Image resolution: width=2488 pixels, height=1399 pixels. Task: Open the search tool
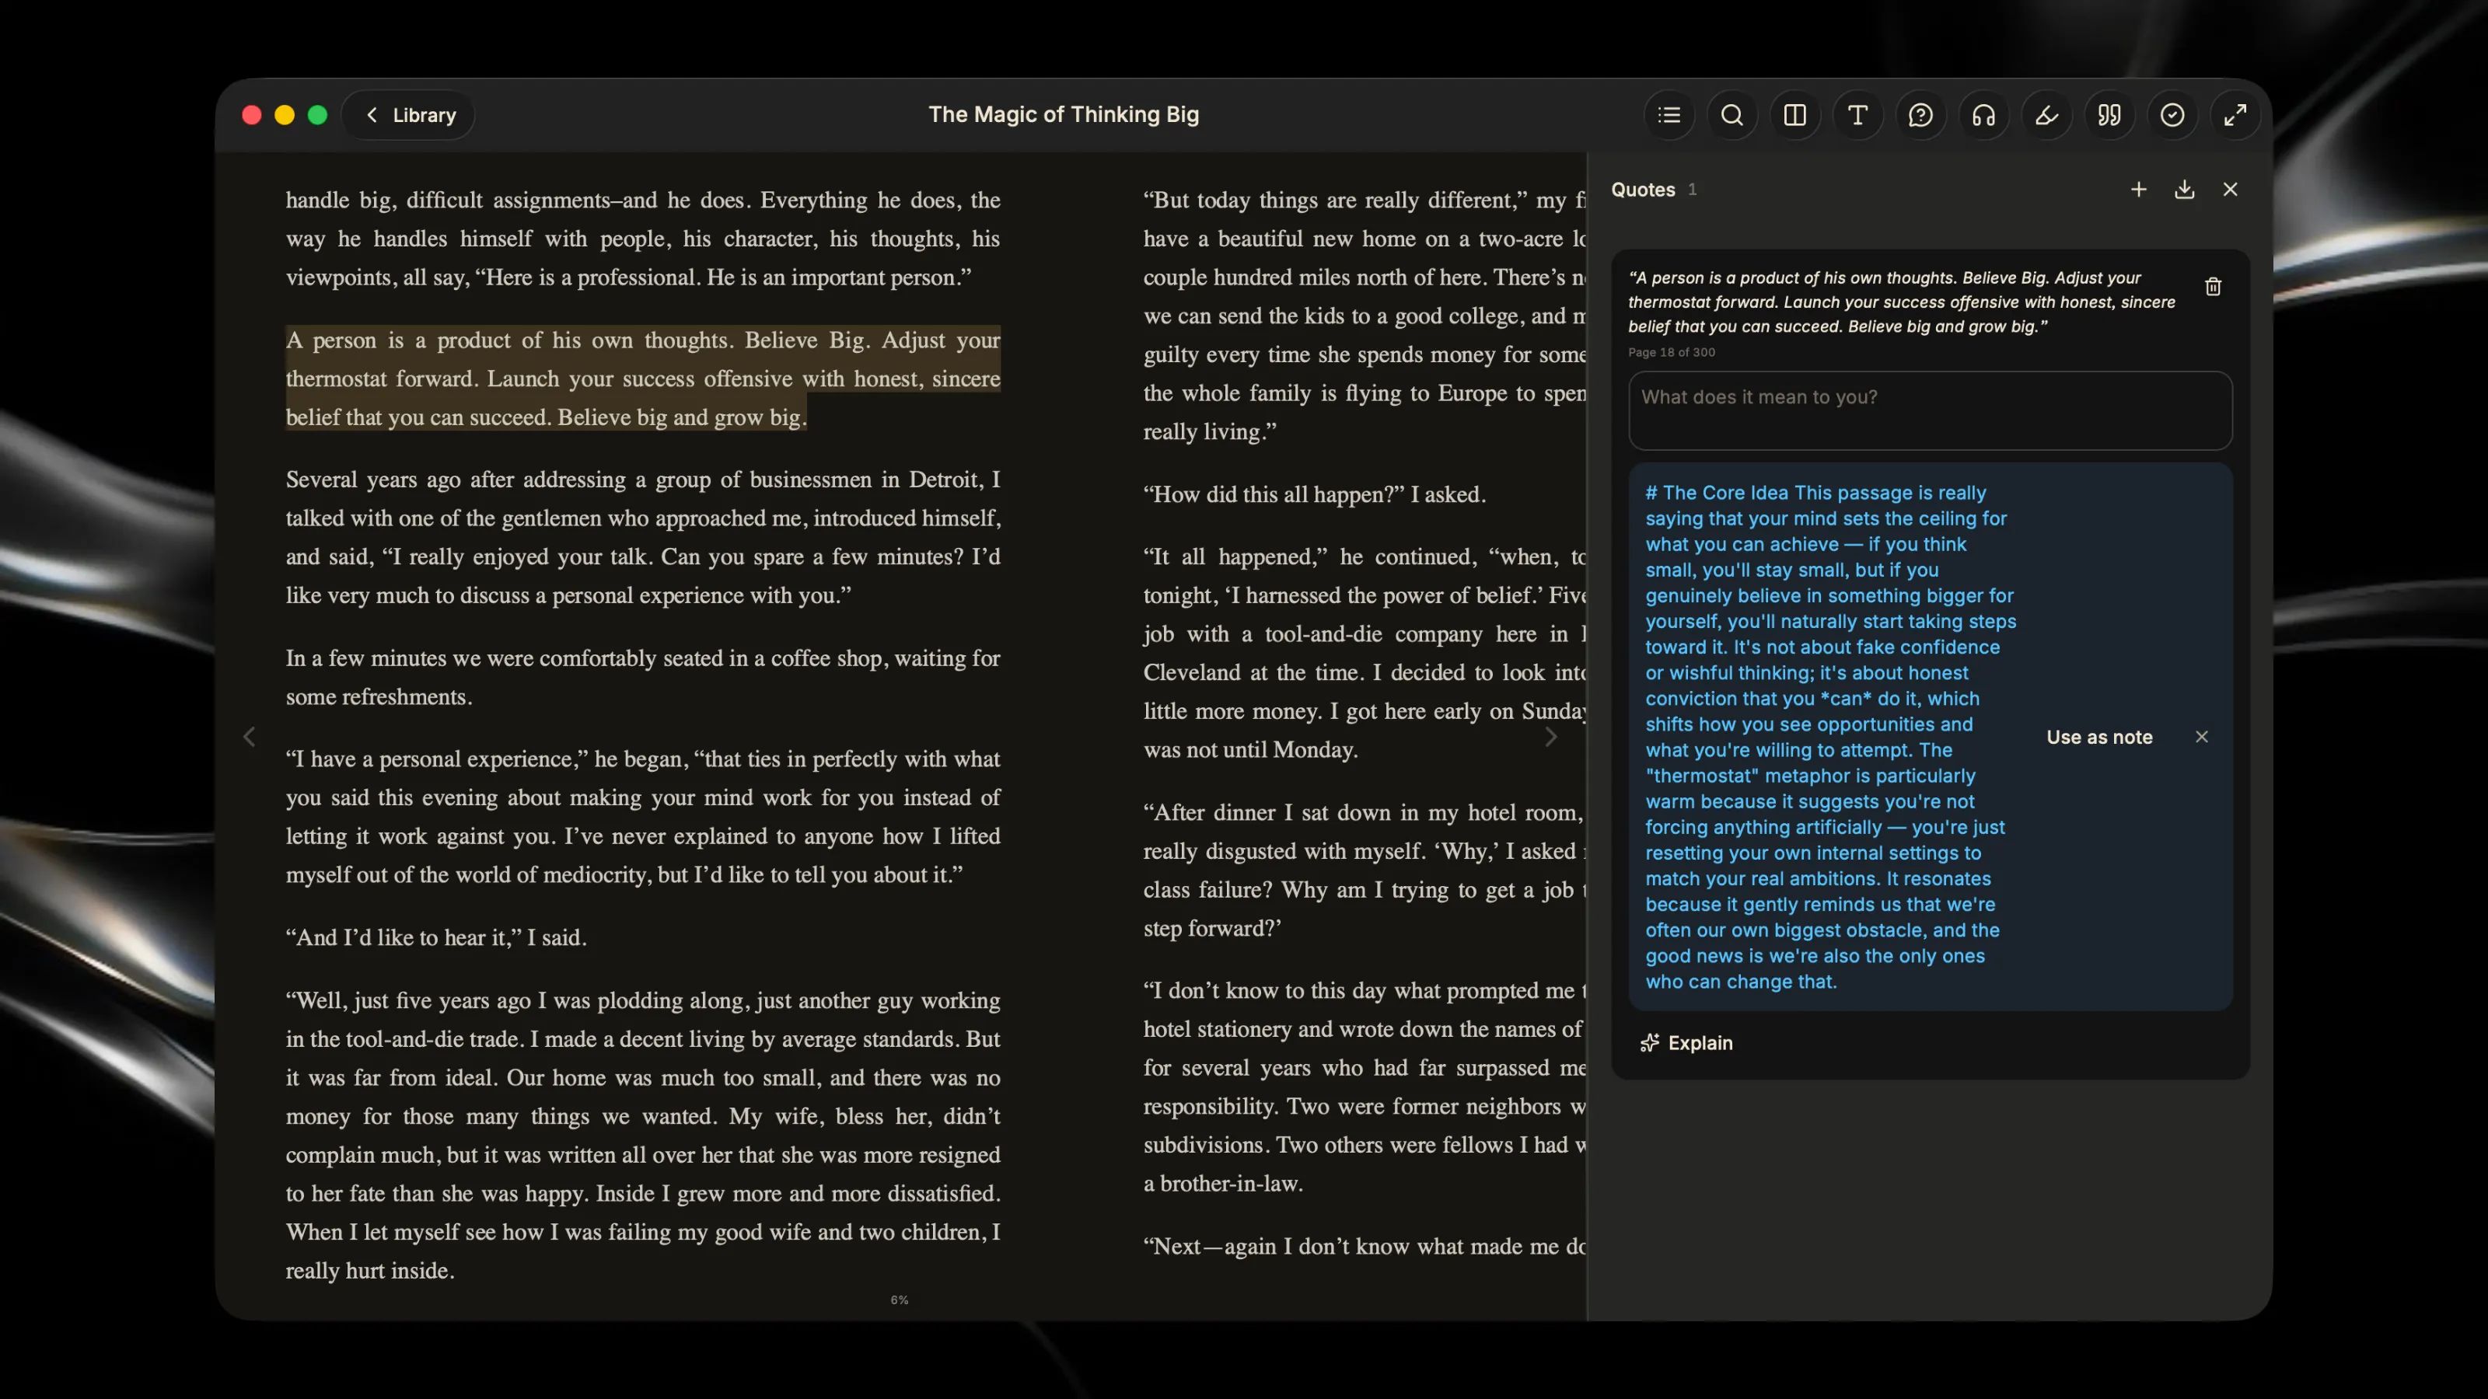[x=1731, y=115]
